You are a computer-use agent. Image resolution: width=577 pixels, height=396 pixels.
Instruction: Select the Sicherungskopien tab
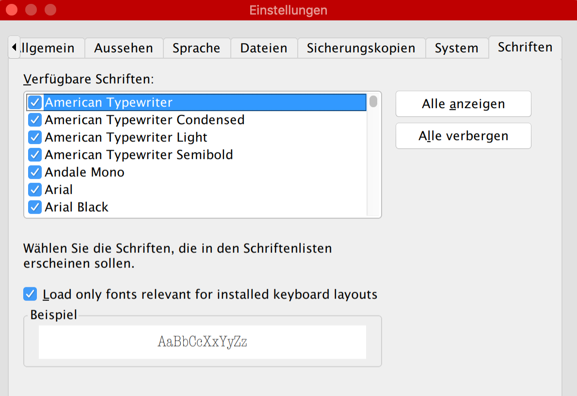(361, 48)
